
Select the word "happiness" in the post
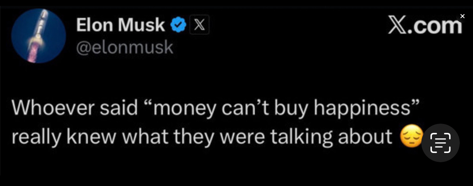pos(361,108)
